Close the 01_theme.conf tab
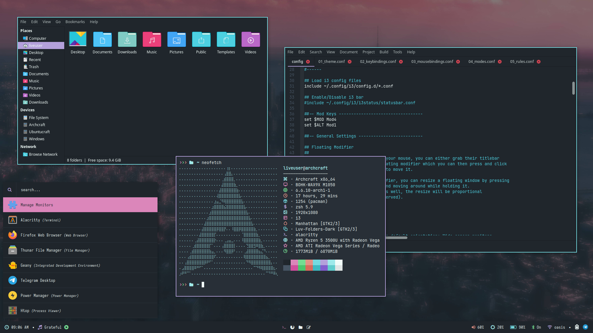The height and width of the screenshot is (333, 593). click(x=350, y=62)
